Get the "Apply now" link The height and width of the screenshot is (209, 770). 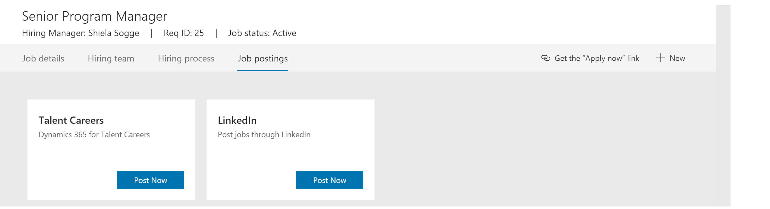click(597, 58)
